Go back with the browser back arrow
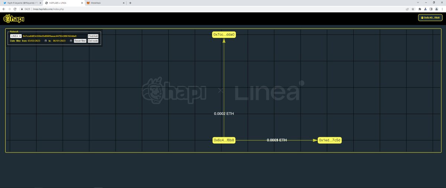Image resolution: width=446 pixels, height=188 pixels. click(x=4, y=9)
